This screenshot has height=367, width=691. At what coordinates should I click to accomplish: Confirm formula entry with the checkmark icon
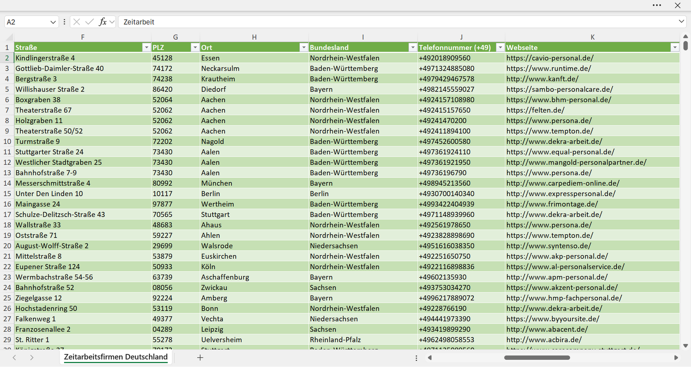[89, 22]
